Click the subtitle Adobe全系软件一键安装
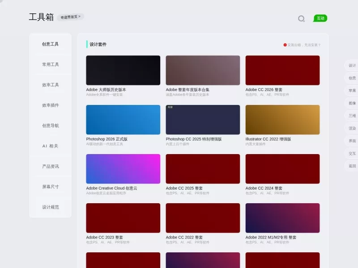 [x=104, y=95]
